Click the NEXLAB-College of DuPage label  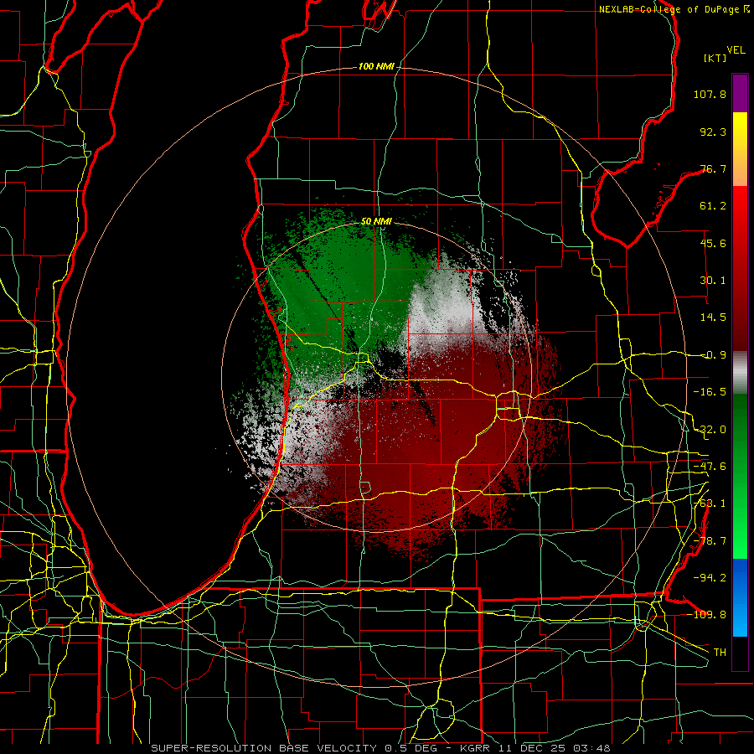click(670, 9)
